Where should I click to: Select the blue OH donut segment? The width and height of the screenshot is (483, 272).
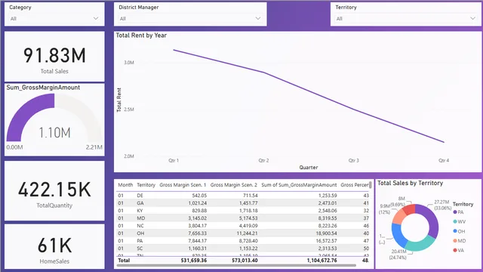[398, 236]
